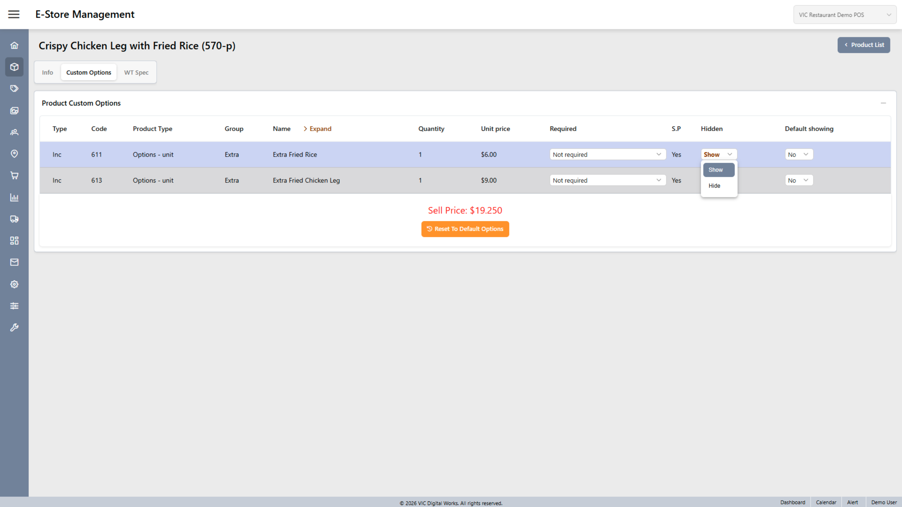The height and width of the screenshot is (507, 902).
Task: Open the tags icon in the sidebar
Action: point(14,88)
